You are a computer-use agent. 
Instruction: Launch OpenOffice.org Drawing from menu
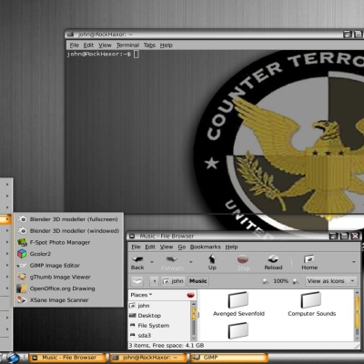[68, 288]
